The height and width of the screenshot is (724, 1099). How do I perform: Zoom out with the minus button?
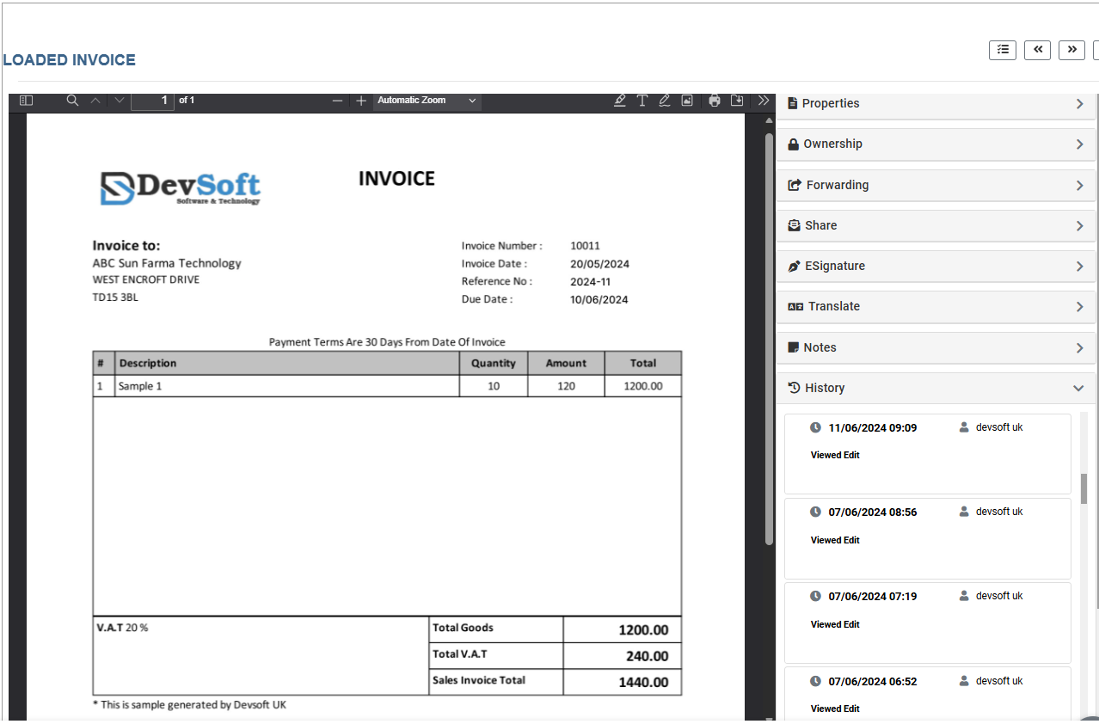click(x=337, y=101)
